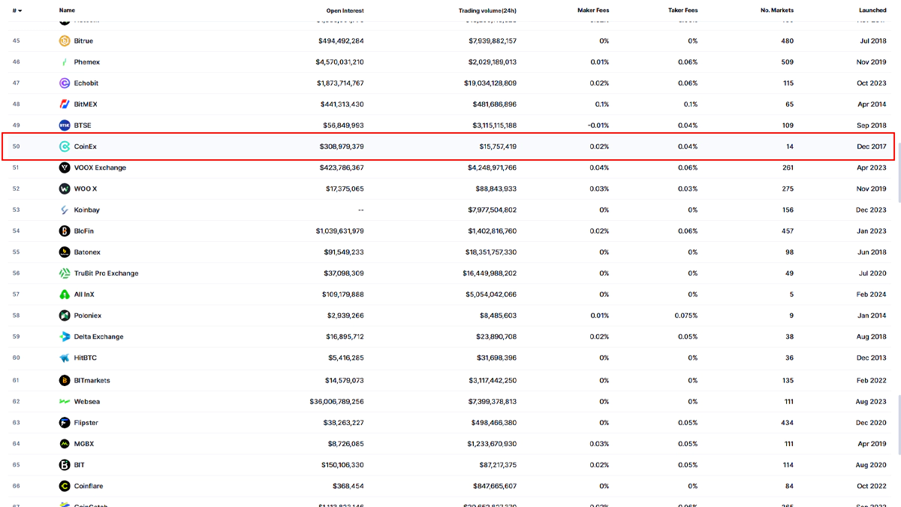Click the Poloniex logo icon
This screenshot has height=507, width=901.
pos(65,315)
